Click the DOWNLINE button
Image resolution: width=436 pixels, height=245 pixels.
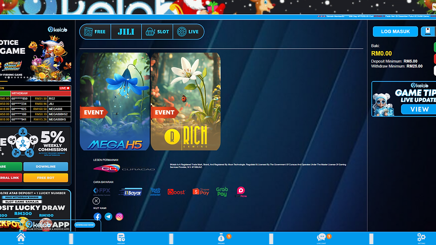tap(45, 166)
